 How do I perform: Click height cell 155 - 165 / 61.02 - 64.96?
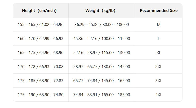(x=41, y=25)
